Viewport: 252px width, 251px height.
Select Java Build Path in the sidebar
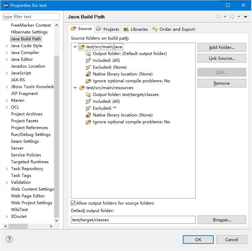[26, 39]
